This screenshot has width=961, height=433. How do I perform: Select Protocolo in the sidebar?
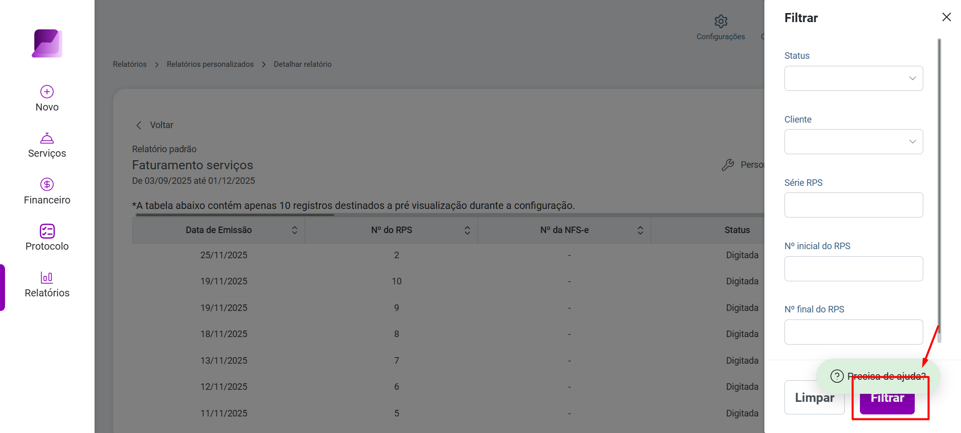47,246
